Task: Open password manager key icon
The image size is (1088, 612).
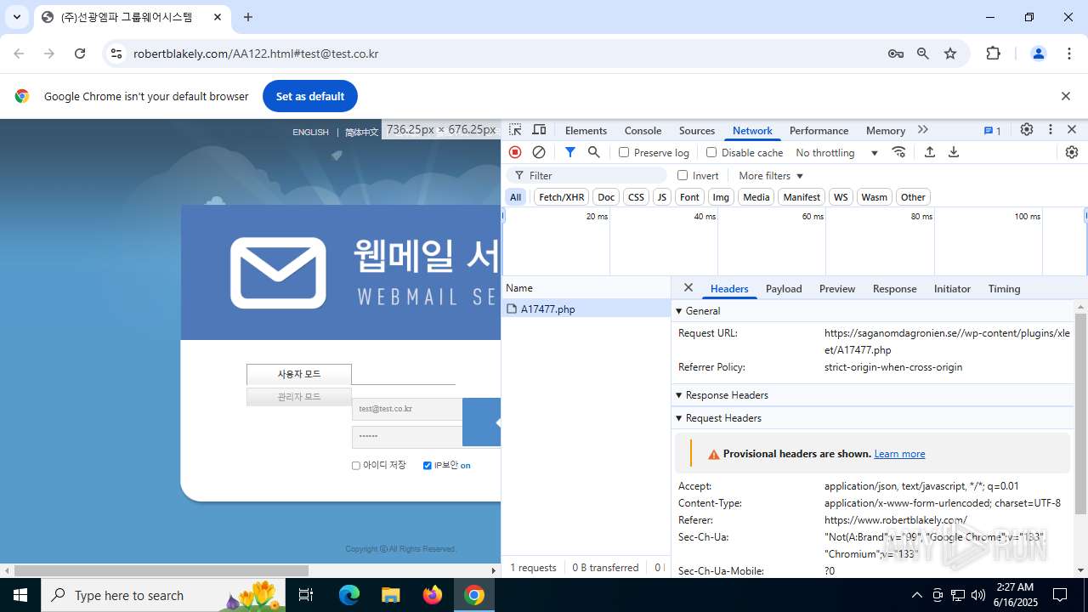Action: tap(896, 54)
